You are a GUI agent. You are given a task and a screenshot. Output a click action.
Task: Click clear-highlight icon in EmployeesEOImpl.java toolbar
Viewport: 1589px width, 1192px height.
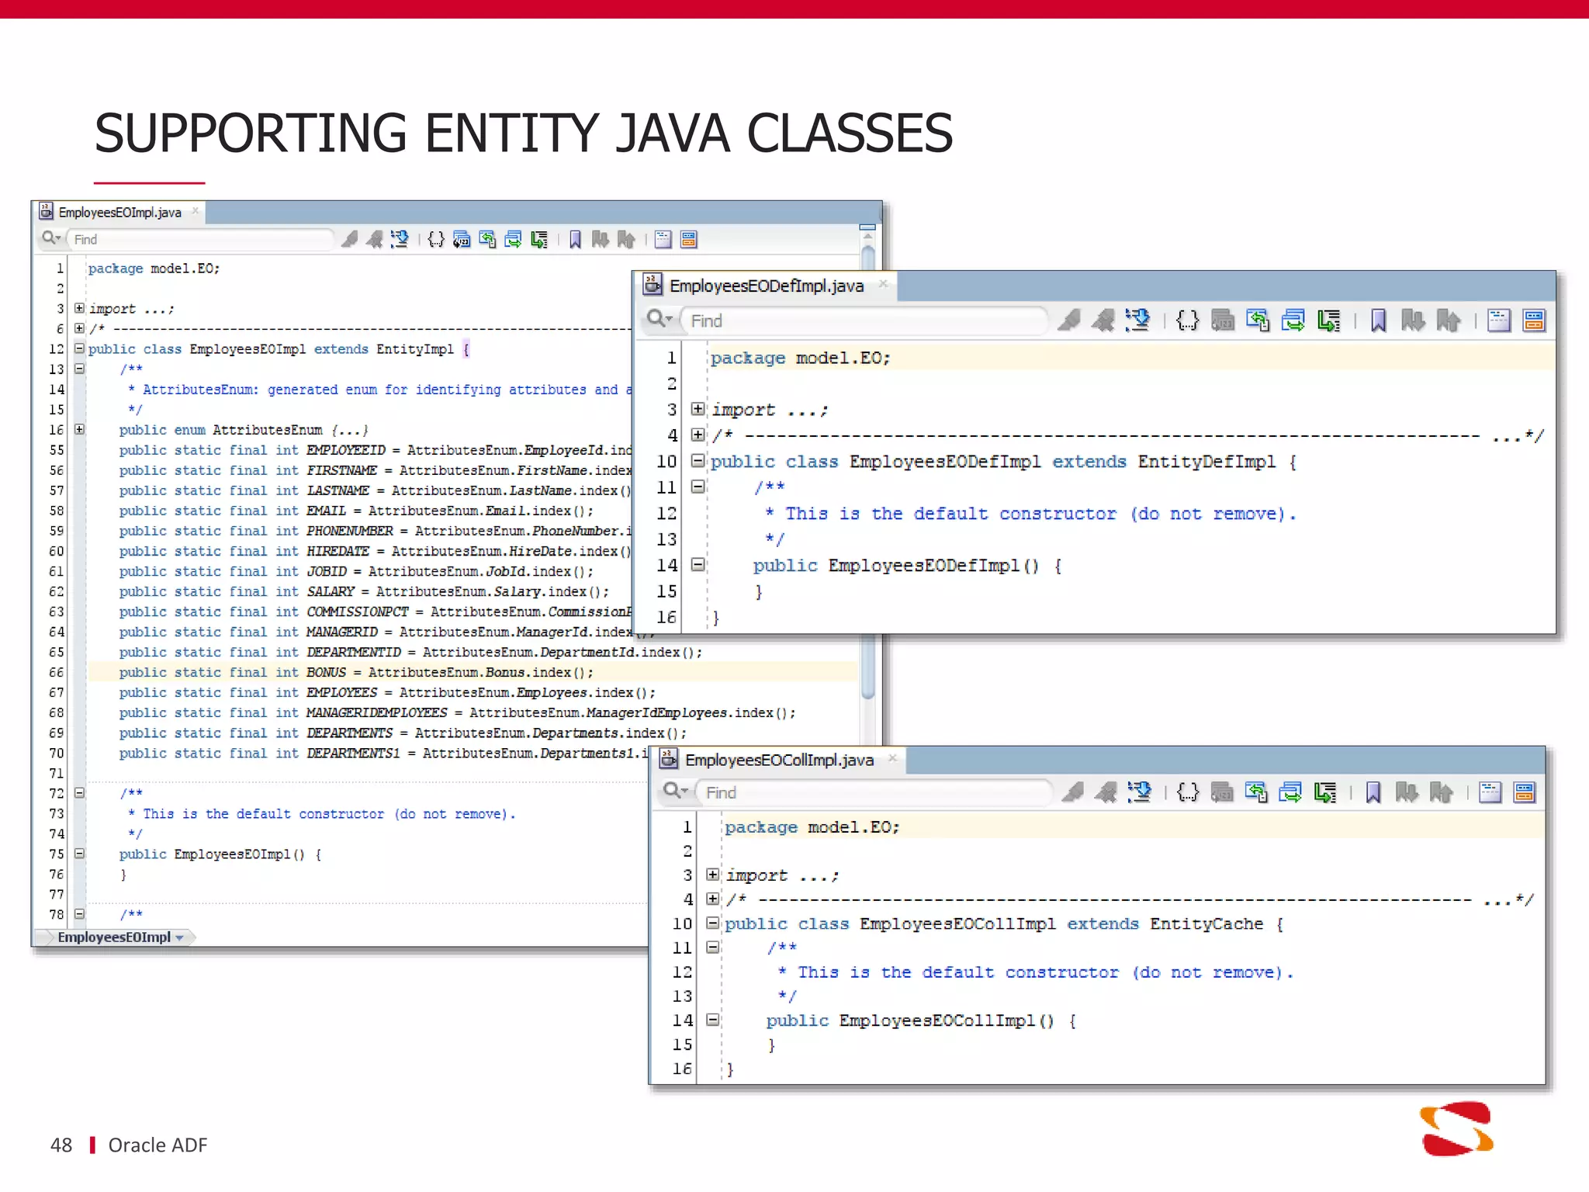375,239
